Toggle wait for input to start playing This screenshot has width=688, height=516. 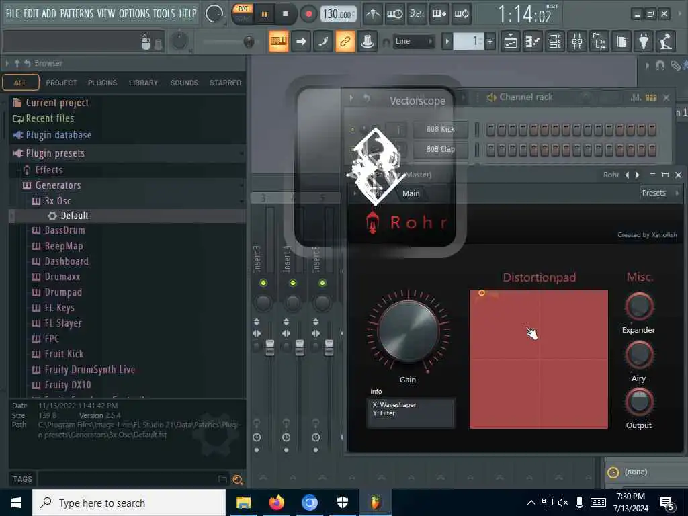(395, 14)
